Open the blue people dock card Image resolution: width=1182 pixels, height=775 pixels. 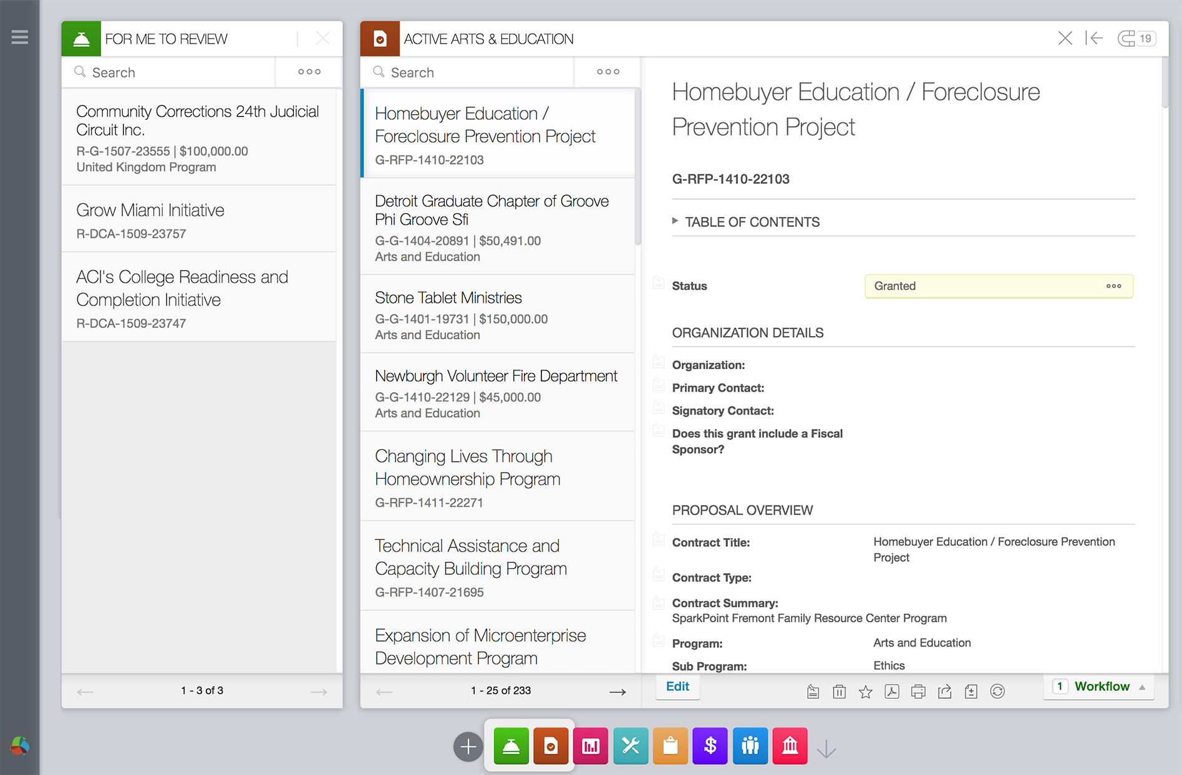(x=750, y=746)
